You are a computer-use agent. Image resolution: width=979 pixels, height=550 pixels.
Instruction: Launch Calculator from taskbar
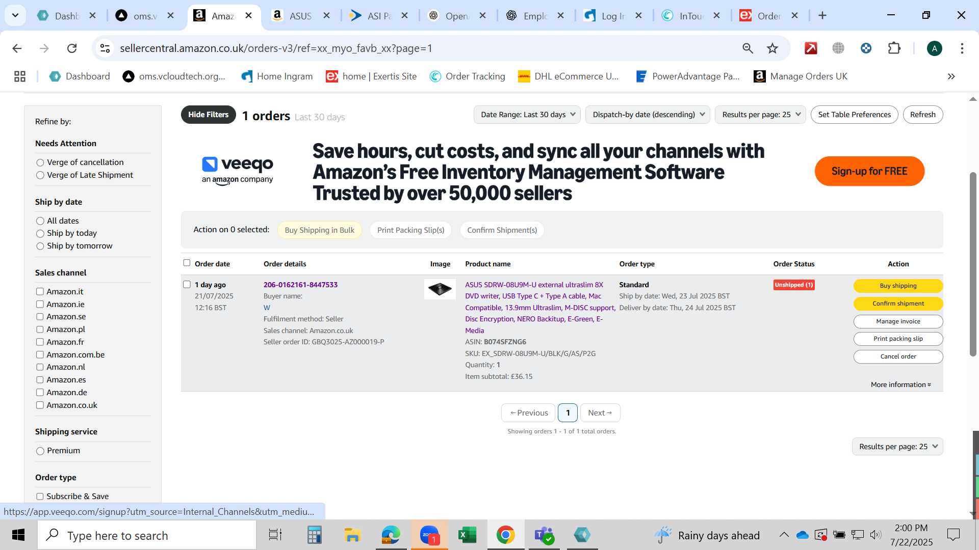click(x=314, y=535)
